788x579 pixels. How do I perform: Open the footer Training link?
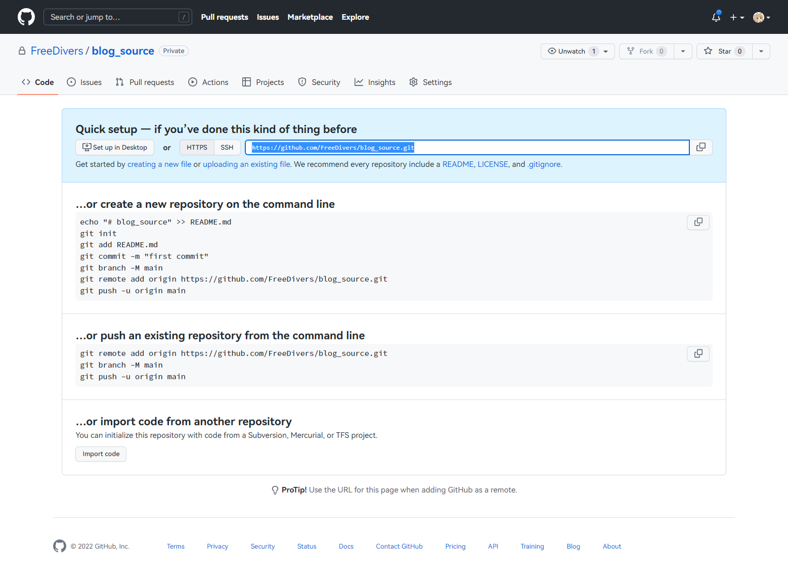coord(532,546)
